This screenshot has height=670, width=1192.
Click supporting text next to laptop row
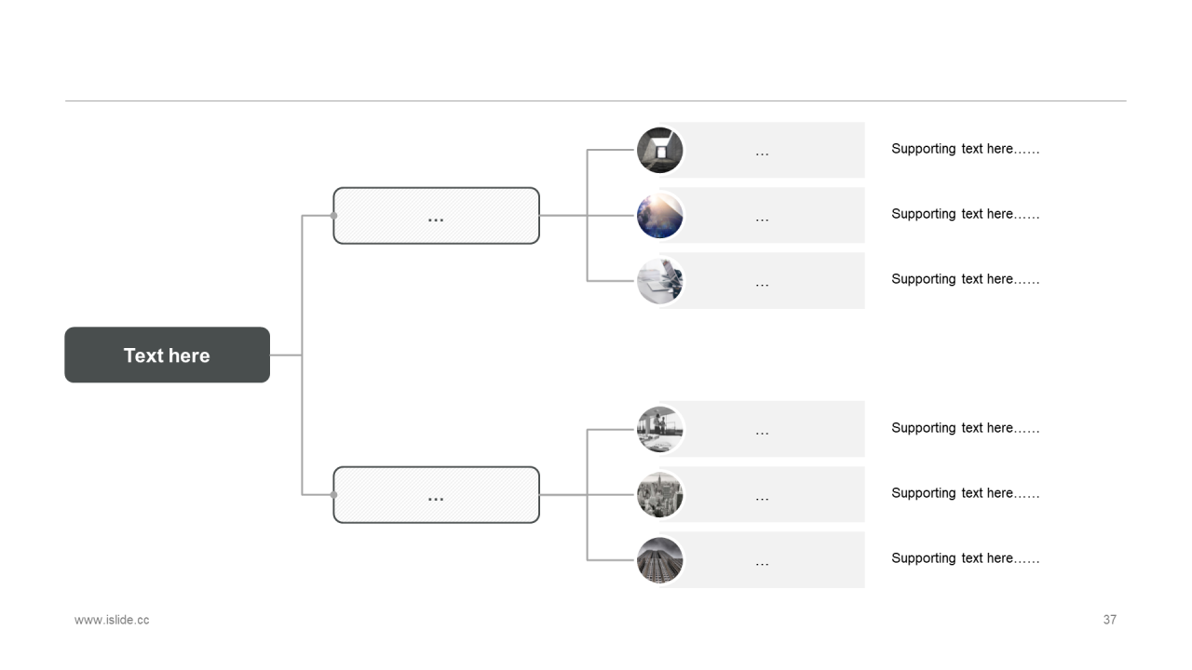pyautogui.click(x=966, y=279)
